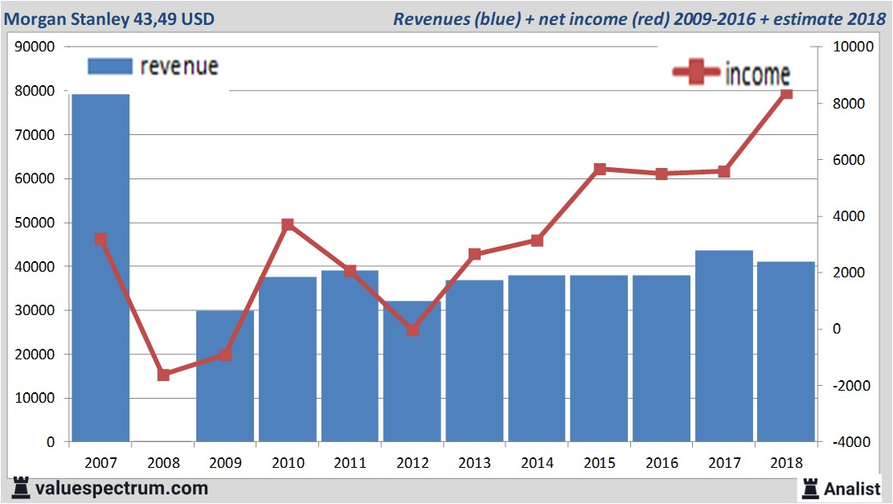Click the 2009 year label

[226, 462]
